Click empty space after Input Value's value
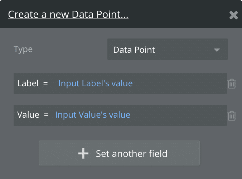 [x=179, y=115]
